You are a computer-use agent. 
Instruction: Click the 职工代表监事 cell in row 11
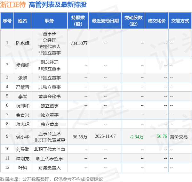pyautogui.click(x=50, y=159)
